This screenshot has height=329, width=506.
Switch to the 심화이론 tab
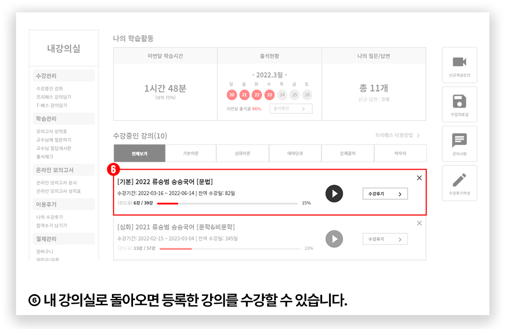click(243, 153)
